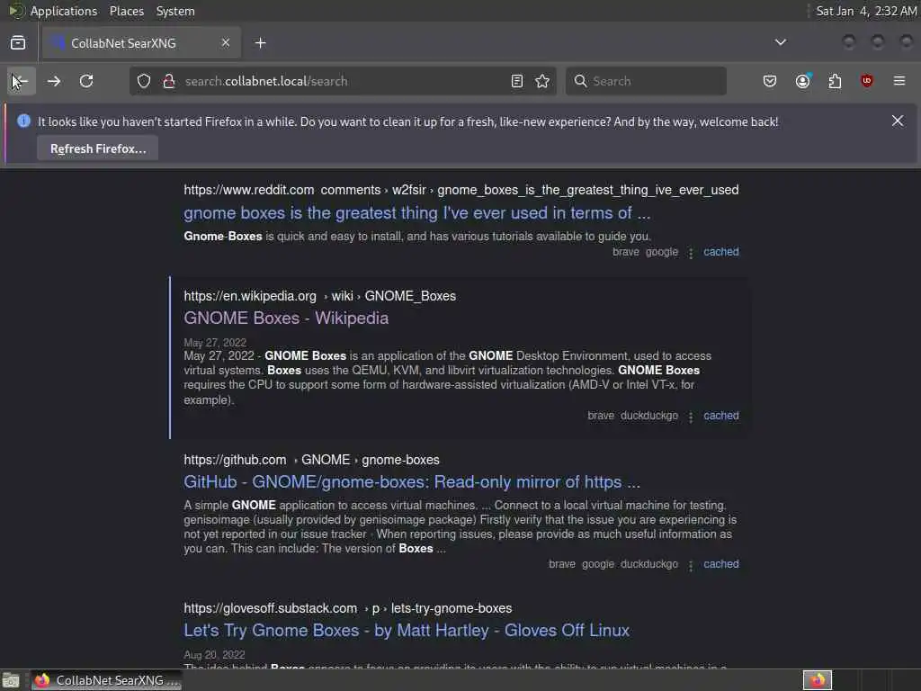Open the extensions puzzle icon

coord(835,81)
